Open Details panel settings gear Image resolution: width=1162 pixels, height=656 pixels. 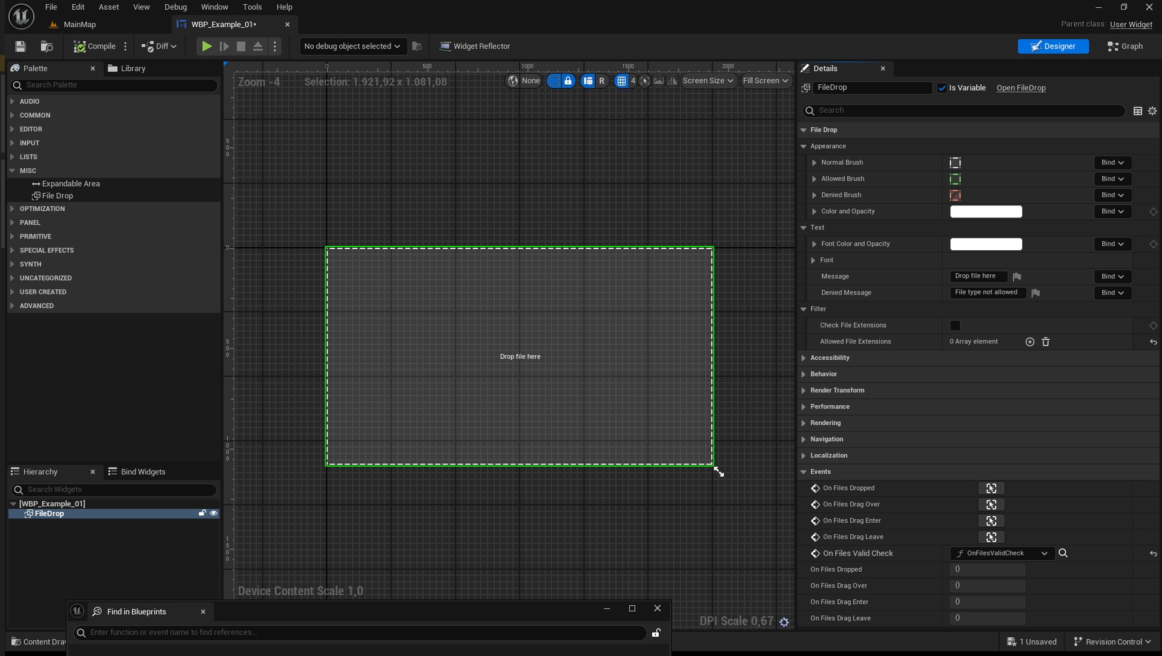point(1152,111)
